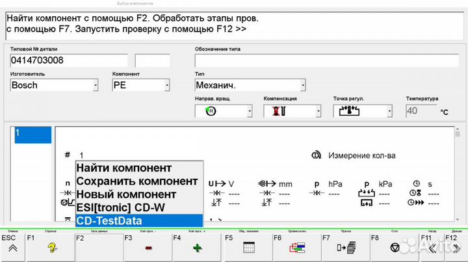The image size is (468, 262).
Task: Open F1 help question mark
Action: click(50, 247)
